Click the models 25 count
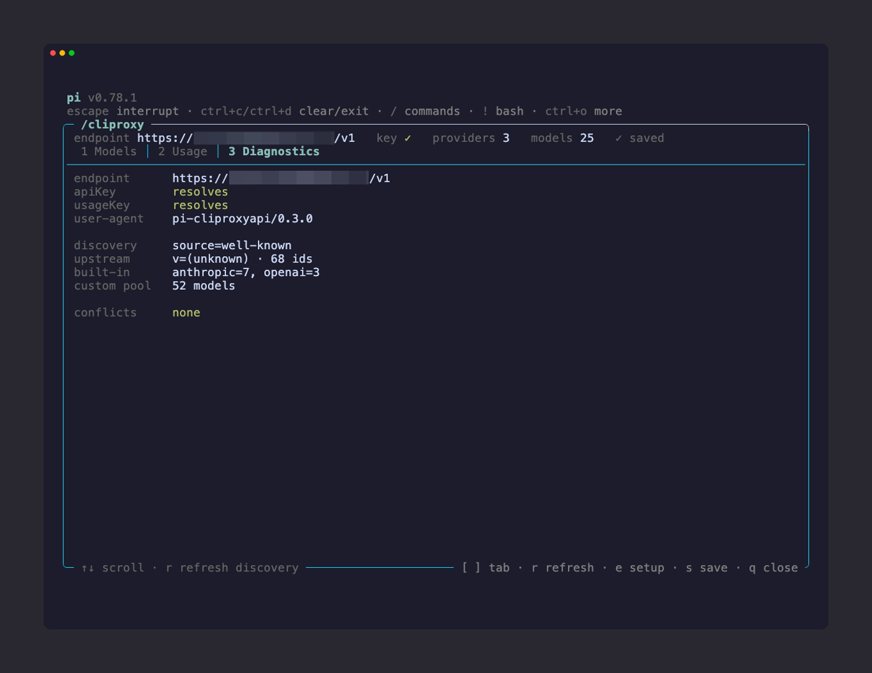 [x=562, y=138]
